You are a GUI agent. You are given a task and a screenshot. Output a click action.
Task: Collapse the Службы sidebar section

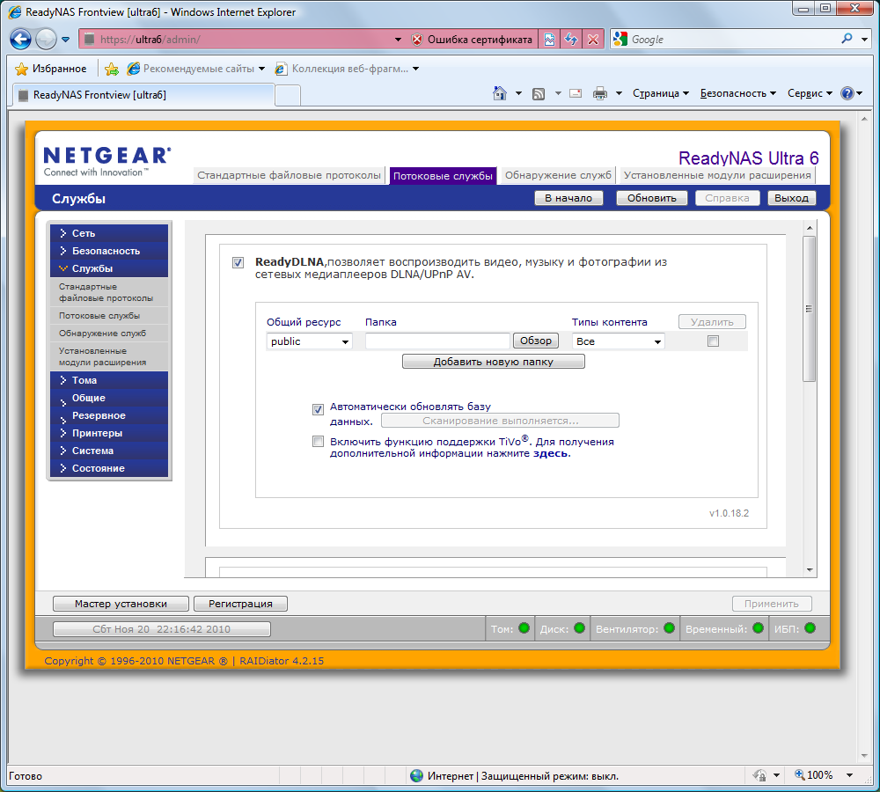[109, 268]
